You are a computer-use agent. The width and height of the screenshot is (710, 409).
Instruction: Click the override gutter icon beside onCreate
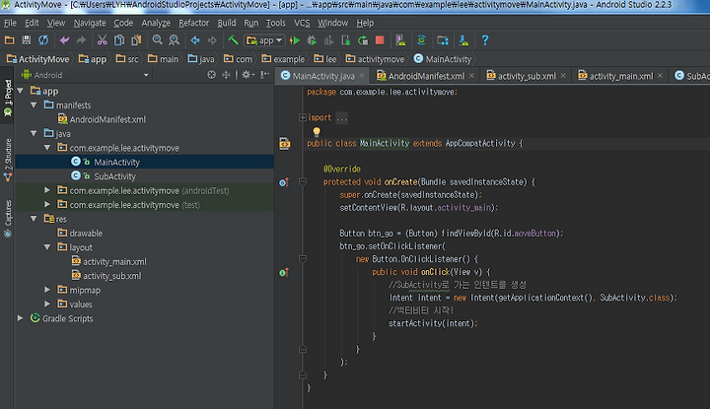click(283, 182)
